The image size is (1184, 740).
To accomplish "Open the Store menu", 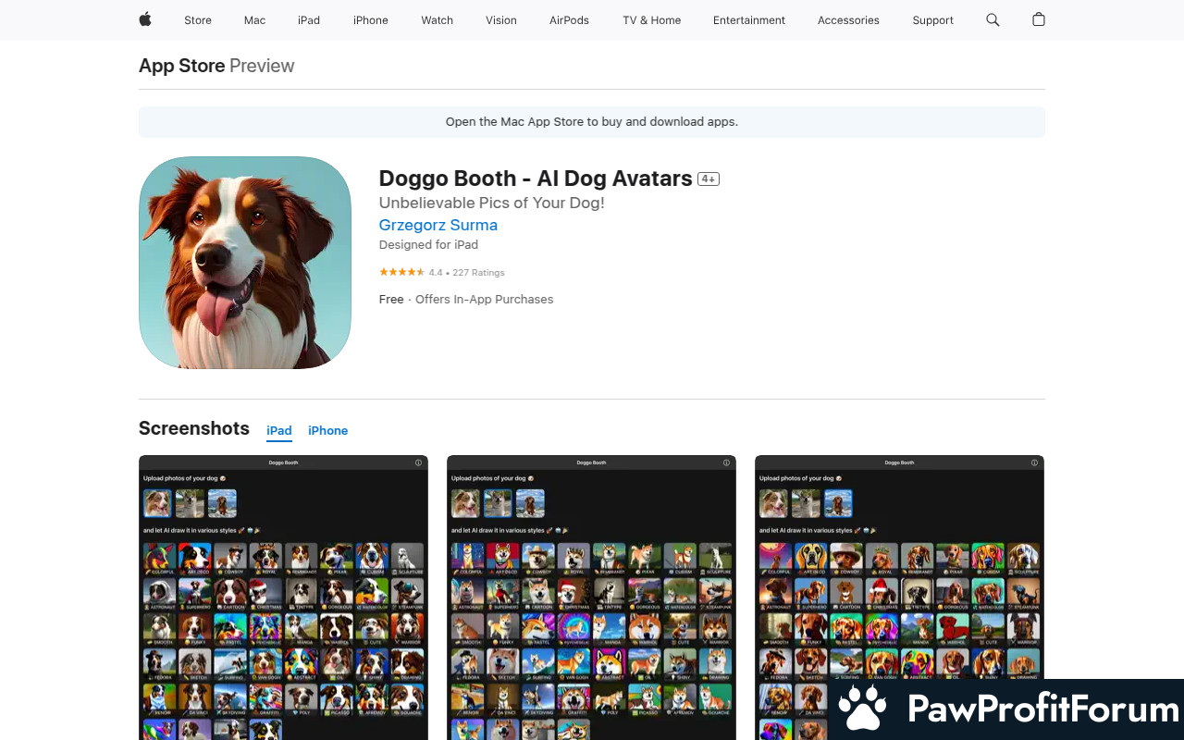I will (198, 20).
